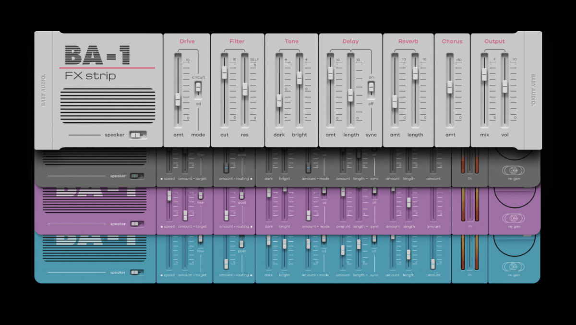Click the Output section heading

(494, 41)
